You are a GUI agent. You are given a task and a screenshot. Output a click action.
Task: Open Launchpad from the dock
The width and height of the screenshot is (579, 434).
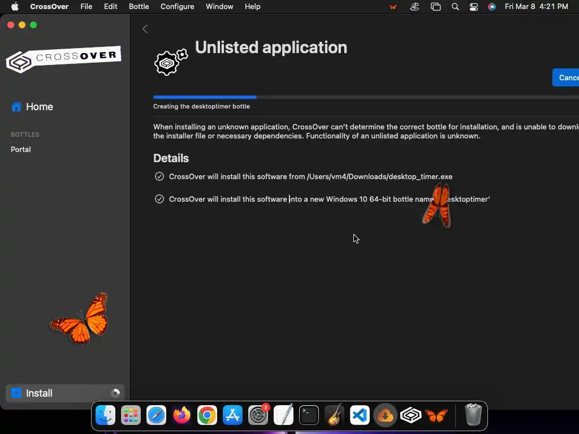[x=131, y=415]
